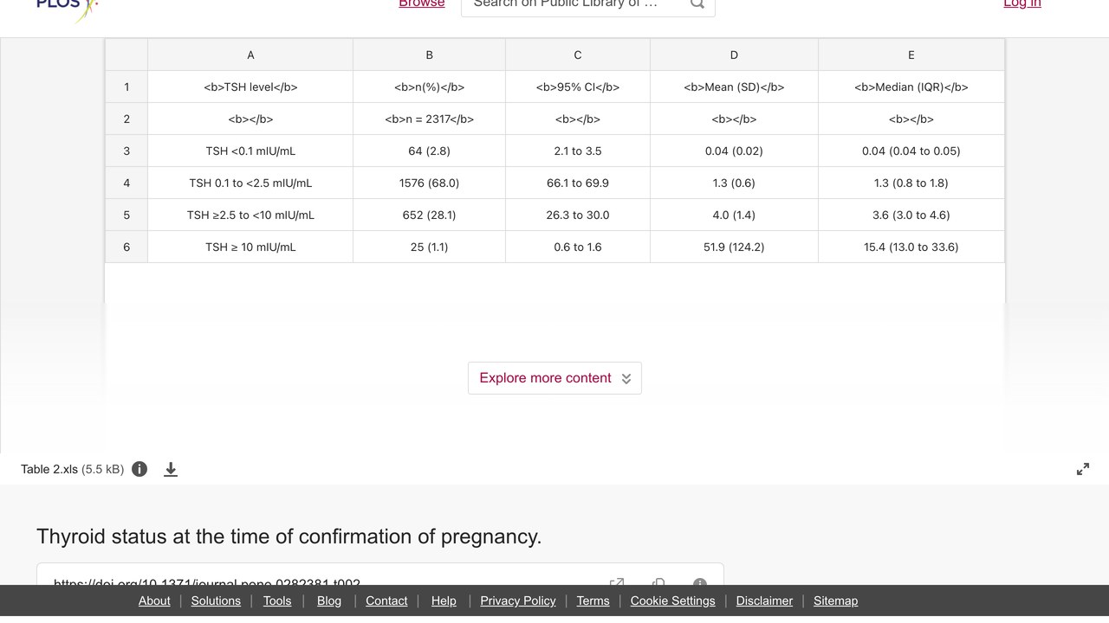Click the "Table 2.xls" file name
Viewport: 1109px width, 623px height.
click(x=49, y=469)
